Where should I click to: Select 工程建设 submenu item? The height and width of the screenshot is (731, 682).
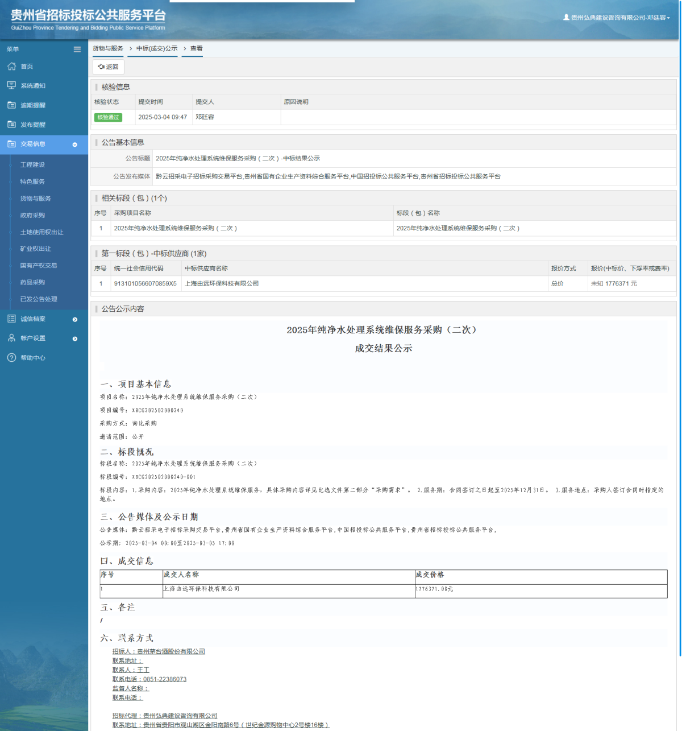pyautogui.click(x=32, y=165)
